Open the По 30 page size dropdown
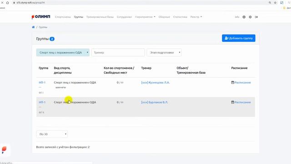The height and width of the screenshot is (164, 291). point(52,134)
